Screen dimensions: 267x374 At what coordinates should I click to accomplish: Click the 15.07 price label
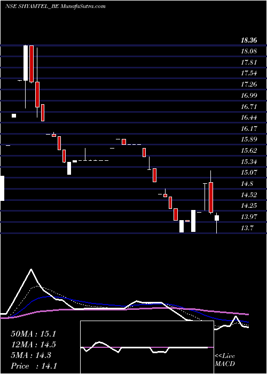coord(249,173)
